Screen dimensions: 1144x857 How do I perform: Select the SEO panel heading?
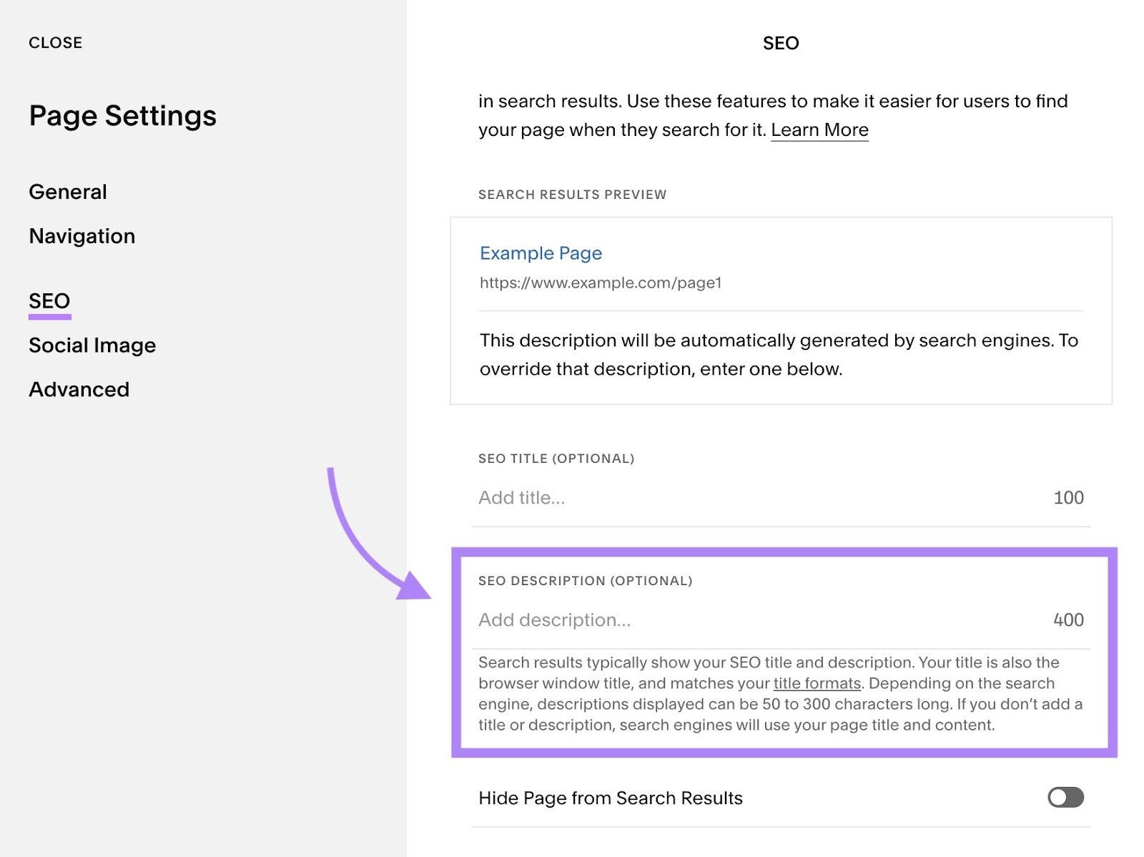tap(780, 43)
